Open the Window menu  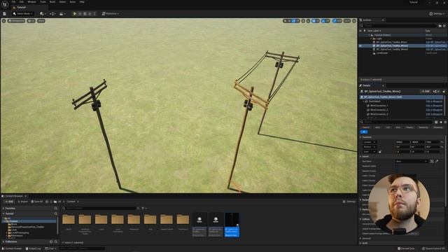[31, 2]
